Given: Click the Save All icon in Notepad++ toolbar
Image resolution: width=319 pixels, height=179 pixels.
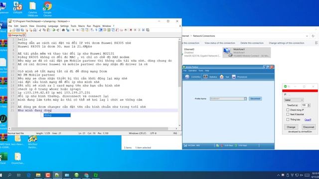Looking at the screenshot, I should point(22,30).
